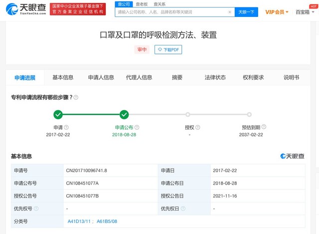This screenshot has height=234, width=319.
Task: Click help icon next to 预估到期
Action: click(264, 127)
